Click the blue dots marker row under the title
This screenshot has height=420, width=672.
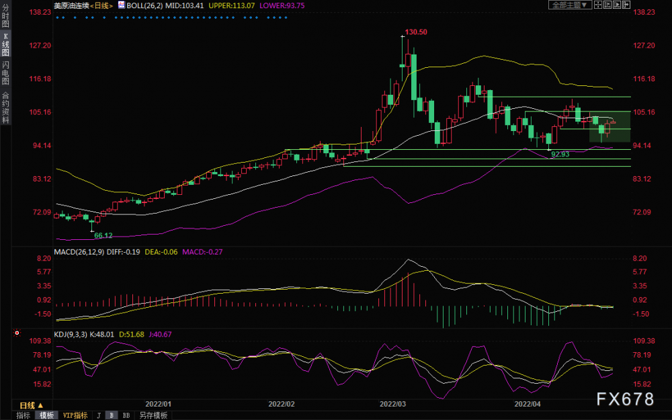click(171, 17)
